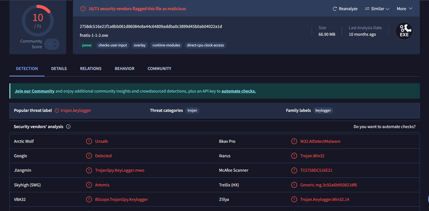This screenshot has height=211, width=429.
Task: Click the warning icon next to trojan.keylogger label
Action: (57, 110)
